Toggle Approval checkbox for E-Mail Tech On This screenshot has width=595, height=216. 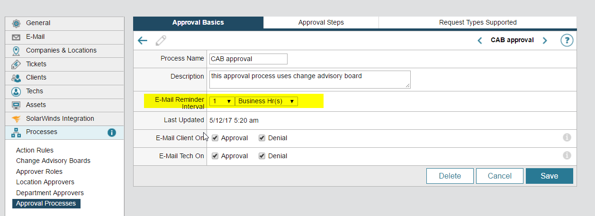pos(215,156)
